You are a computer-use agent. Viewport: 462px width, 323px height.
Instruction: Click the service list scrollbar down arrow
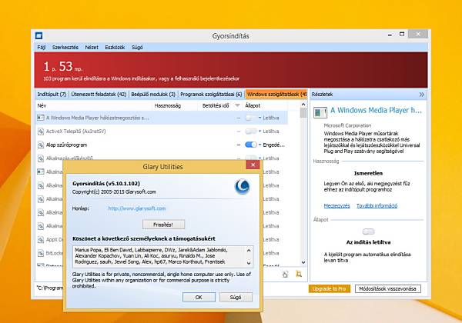[x=303, y=262]
